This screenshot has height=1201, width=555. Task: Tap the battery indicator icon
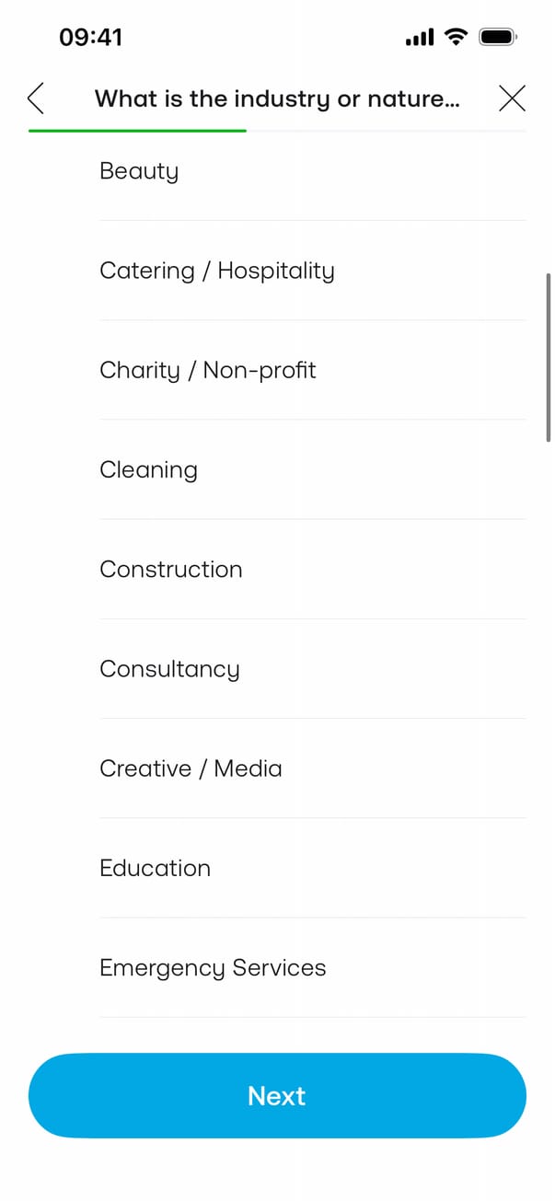[x=498, y=37]
